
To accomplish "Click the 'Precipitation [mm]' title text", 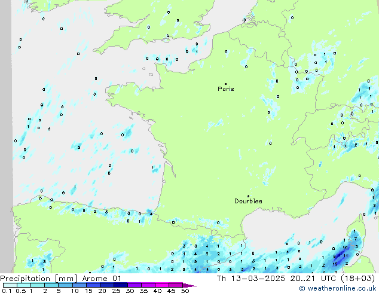I will [x=38, y=279].
